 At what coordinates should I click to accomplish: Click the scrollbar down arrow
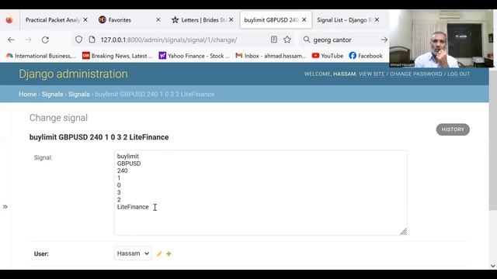493,266
